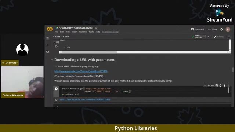Open the user account avatar

pyautogui.click(x=228, y=29)
